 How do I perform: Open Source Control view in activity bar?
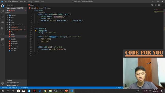coord(2,17)
